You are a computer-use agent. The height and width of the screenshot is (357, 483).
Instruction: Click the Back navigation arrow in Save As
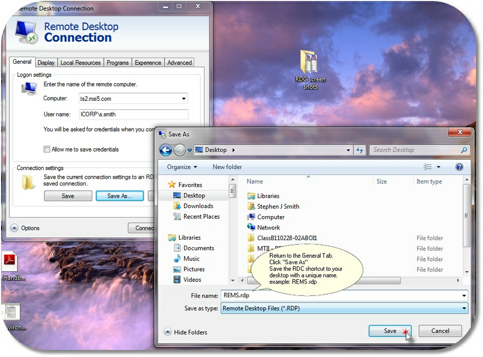(165, 150)
